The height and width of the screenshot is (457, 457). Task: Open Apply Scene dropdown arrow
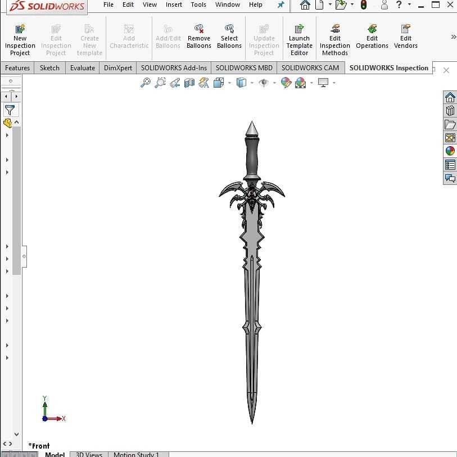(x=311, y=83)
